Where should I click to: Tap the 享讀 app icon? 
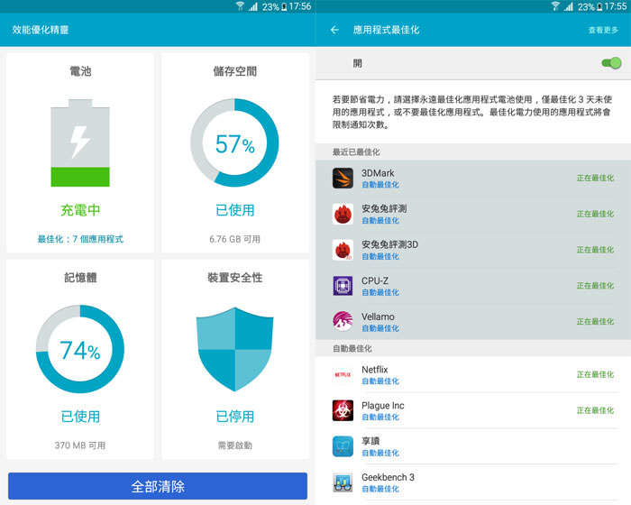[343, 446]
